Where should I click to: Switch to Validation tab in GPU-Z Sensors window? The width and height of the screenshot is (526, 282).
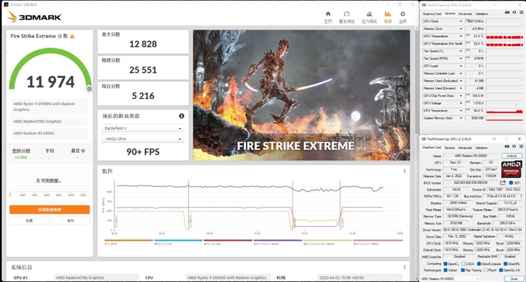[481, 14]
